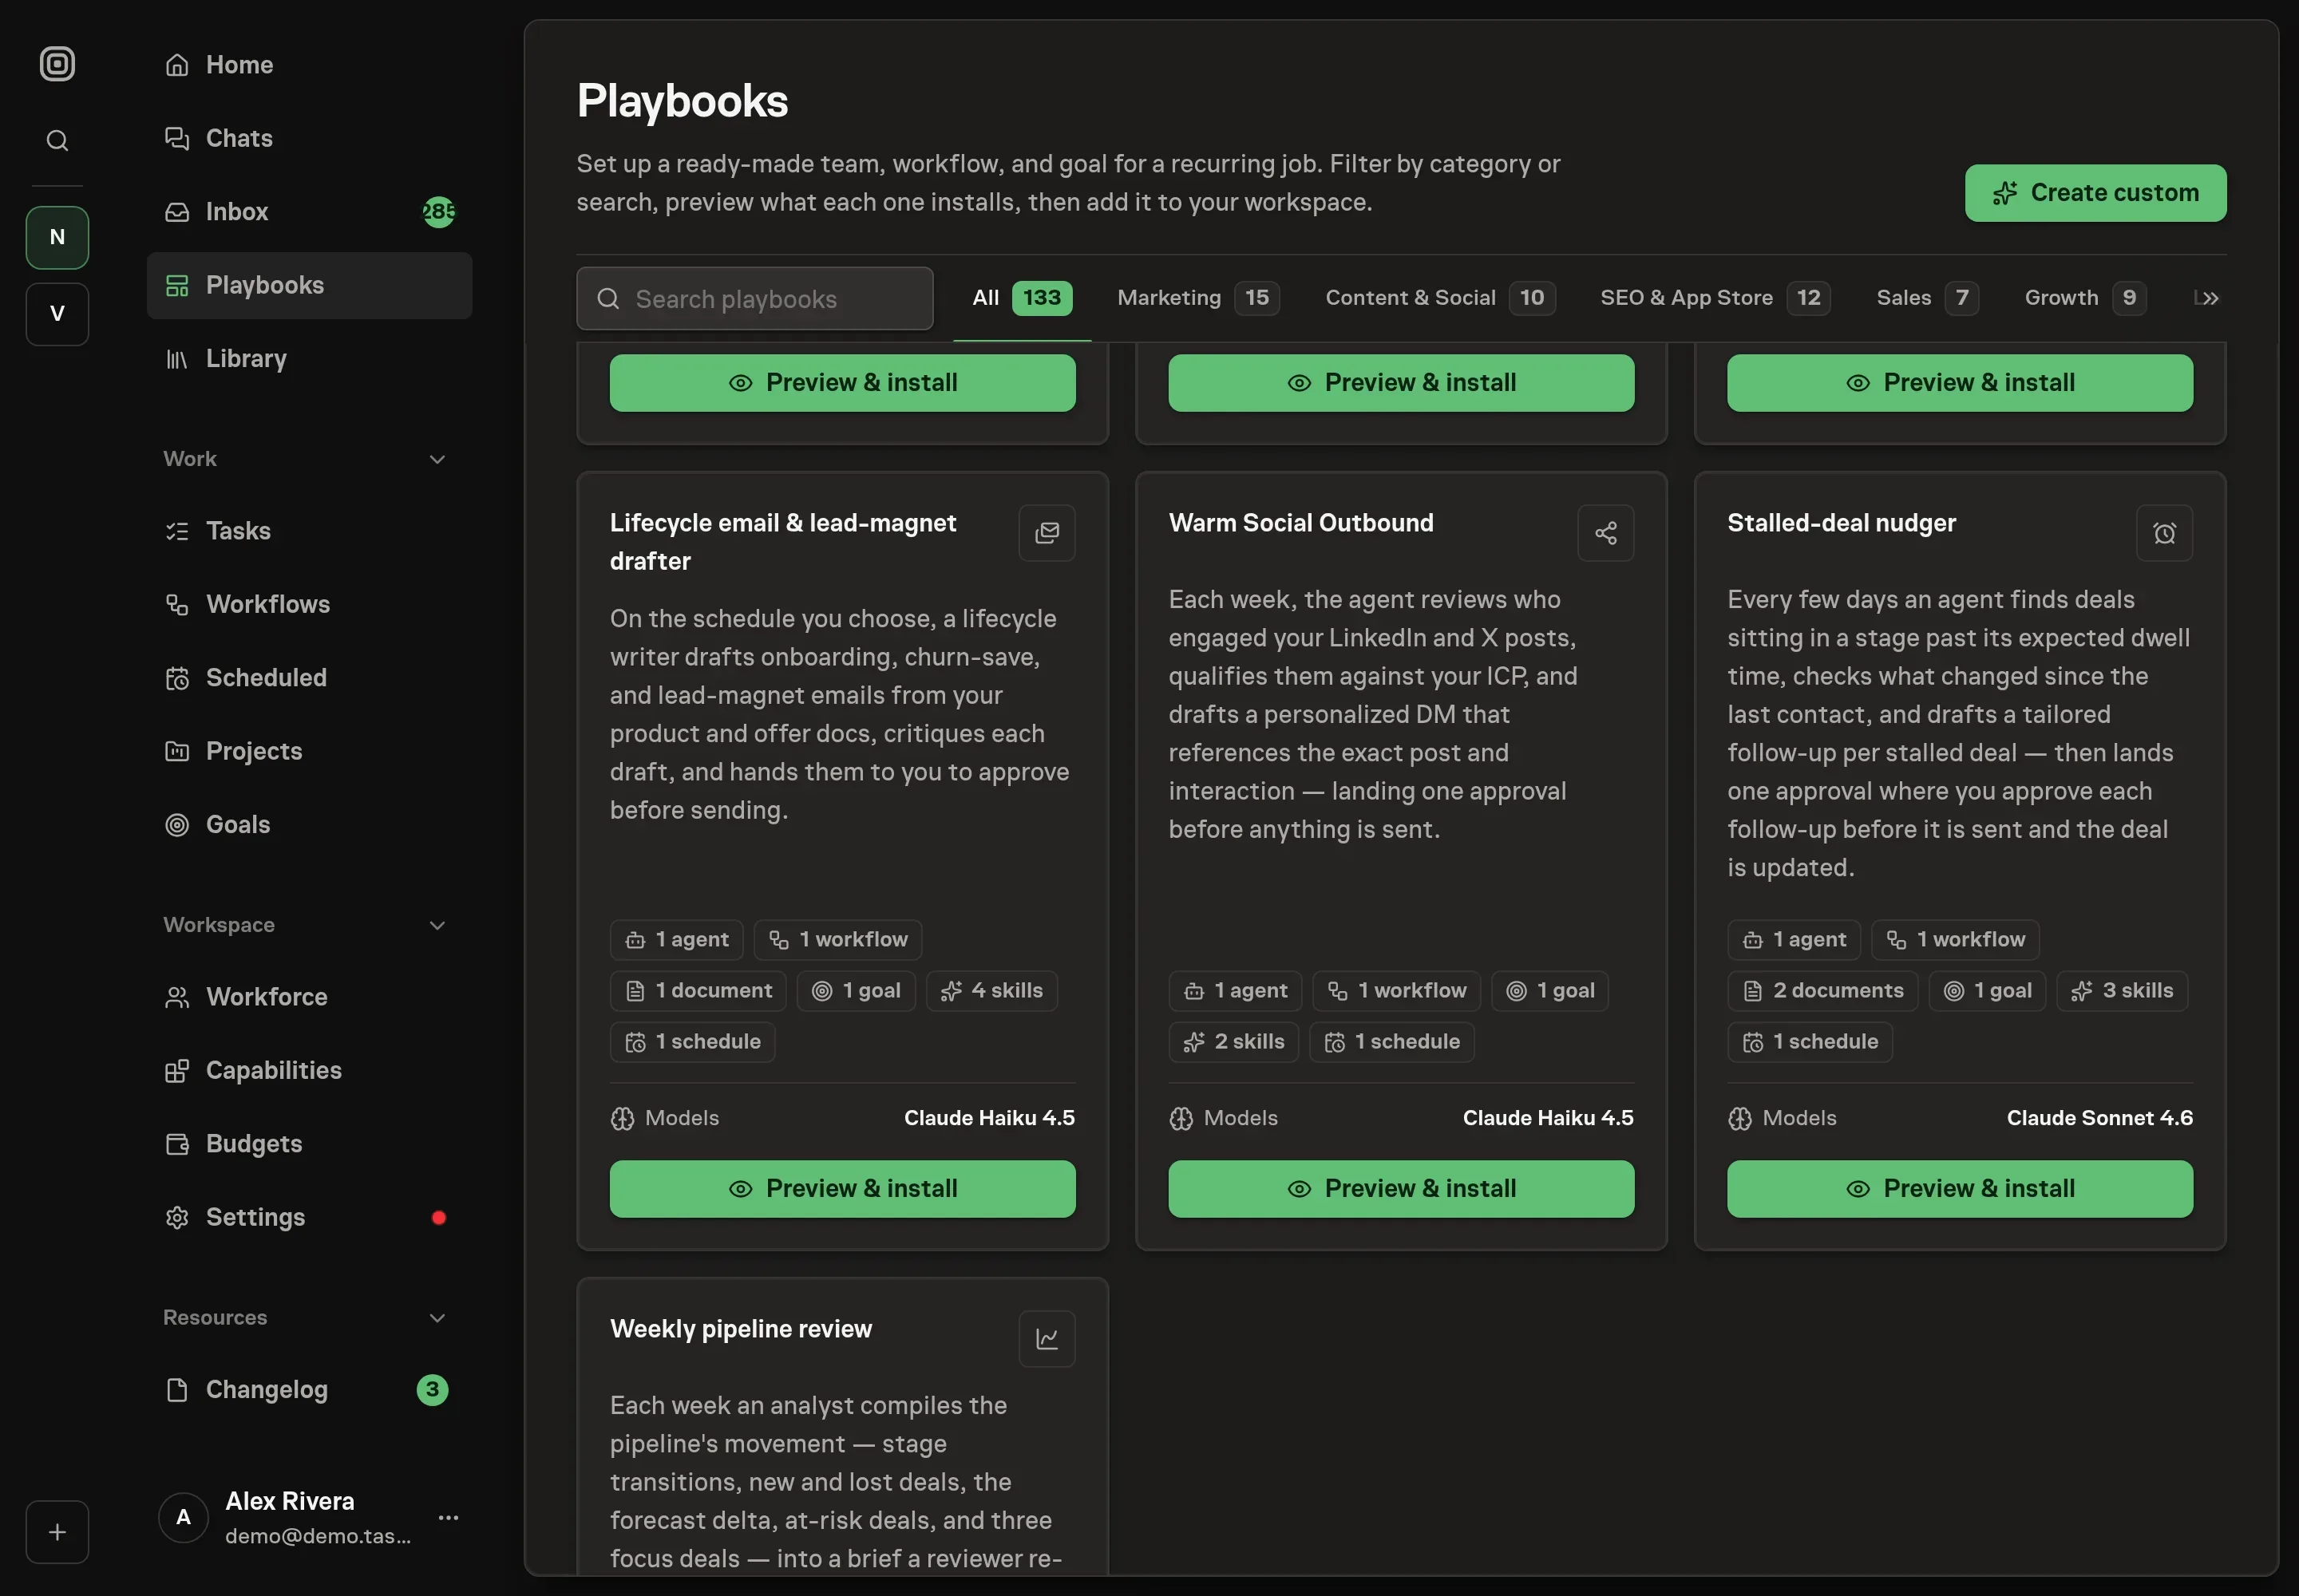Open the Changelog page
Image resolution: width=2299 pixels, height=1596 pixels.
309,1390
